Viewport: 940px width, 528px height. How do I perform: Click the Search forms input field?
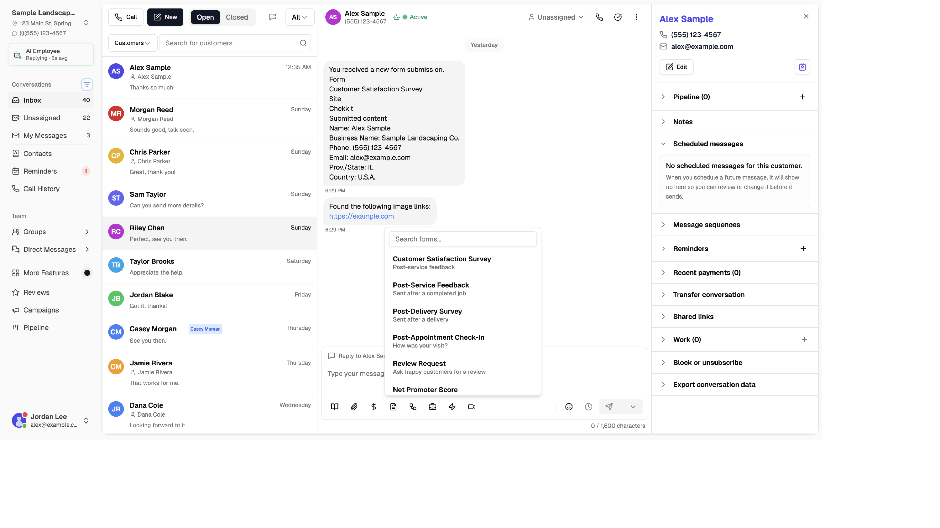point(463,239)
